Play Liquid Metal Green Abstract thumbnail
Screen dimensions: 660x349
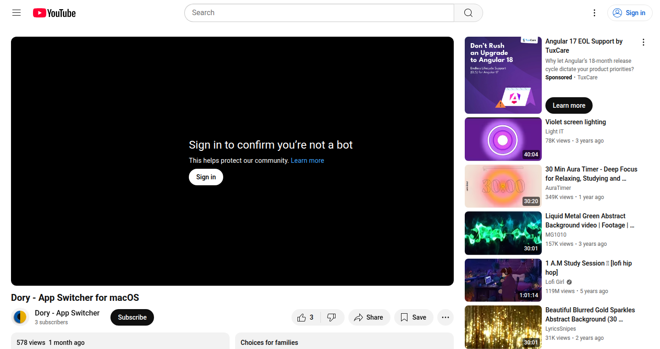(503, 233)
